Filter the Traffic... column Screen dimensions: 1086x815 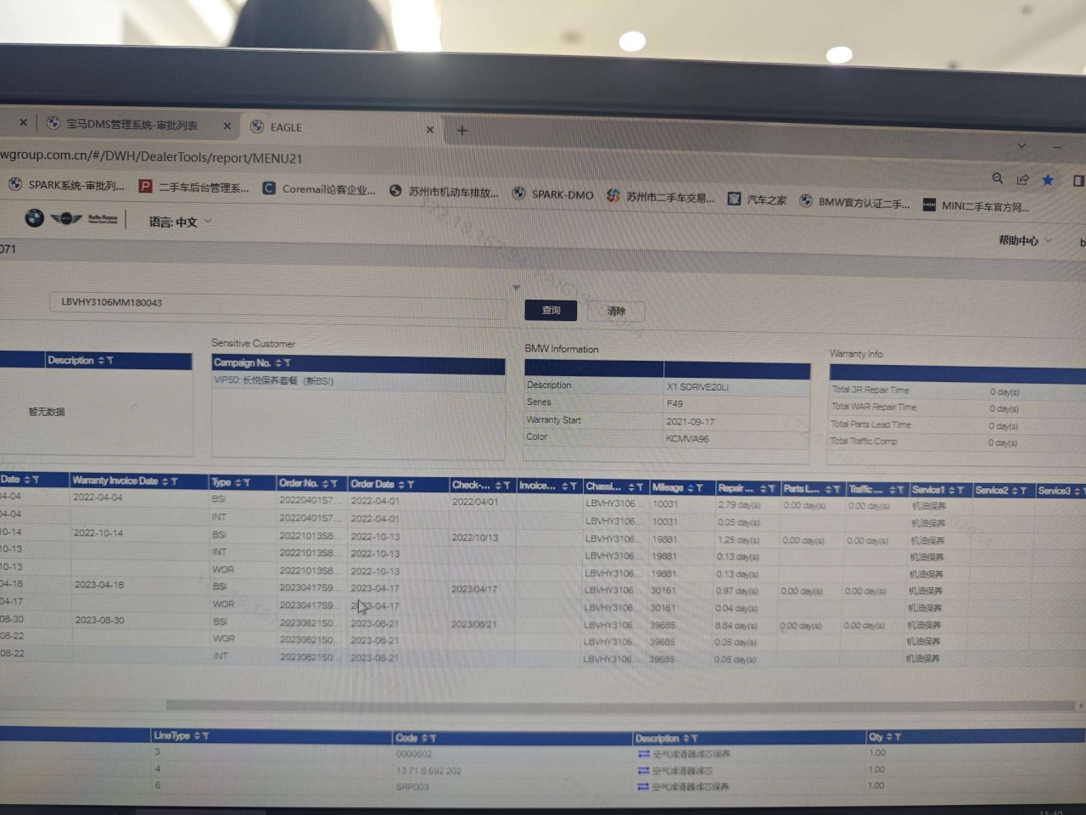pyautogui.click(x=901, y=490)
